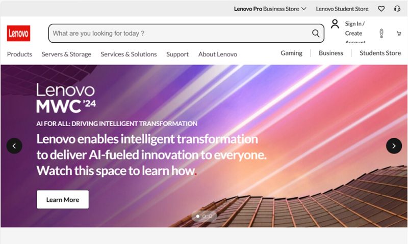Click the search magnifier icon
This screenshot has height=244, width=408.
316,33
